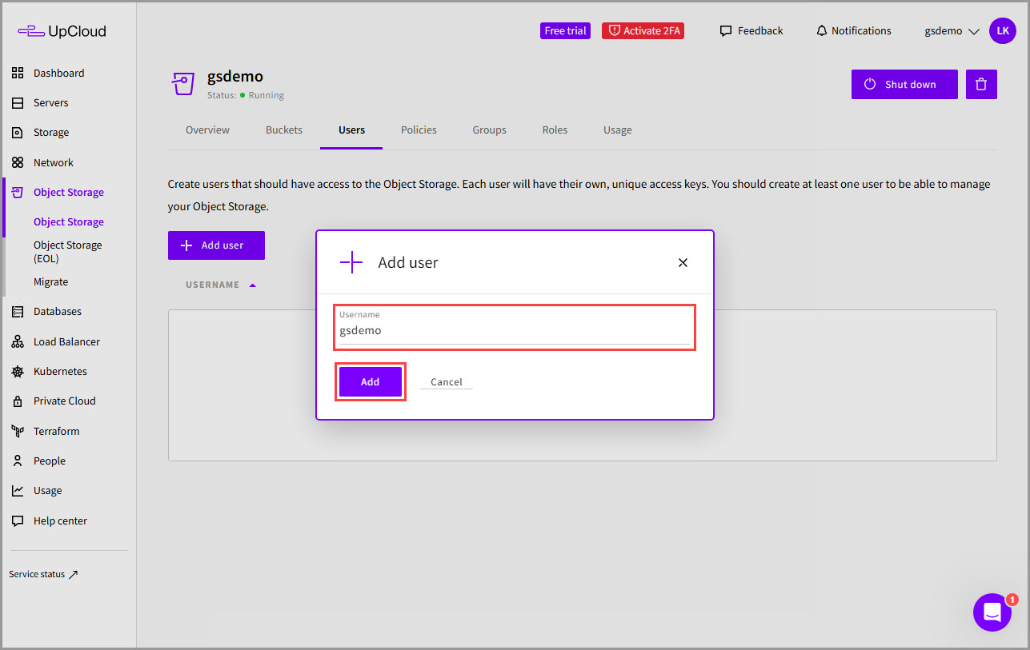Viewport: 1030px width, 650px height.
Task: Click the Help center label
Action: tap(60, 521)
